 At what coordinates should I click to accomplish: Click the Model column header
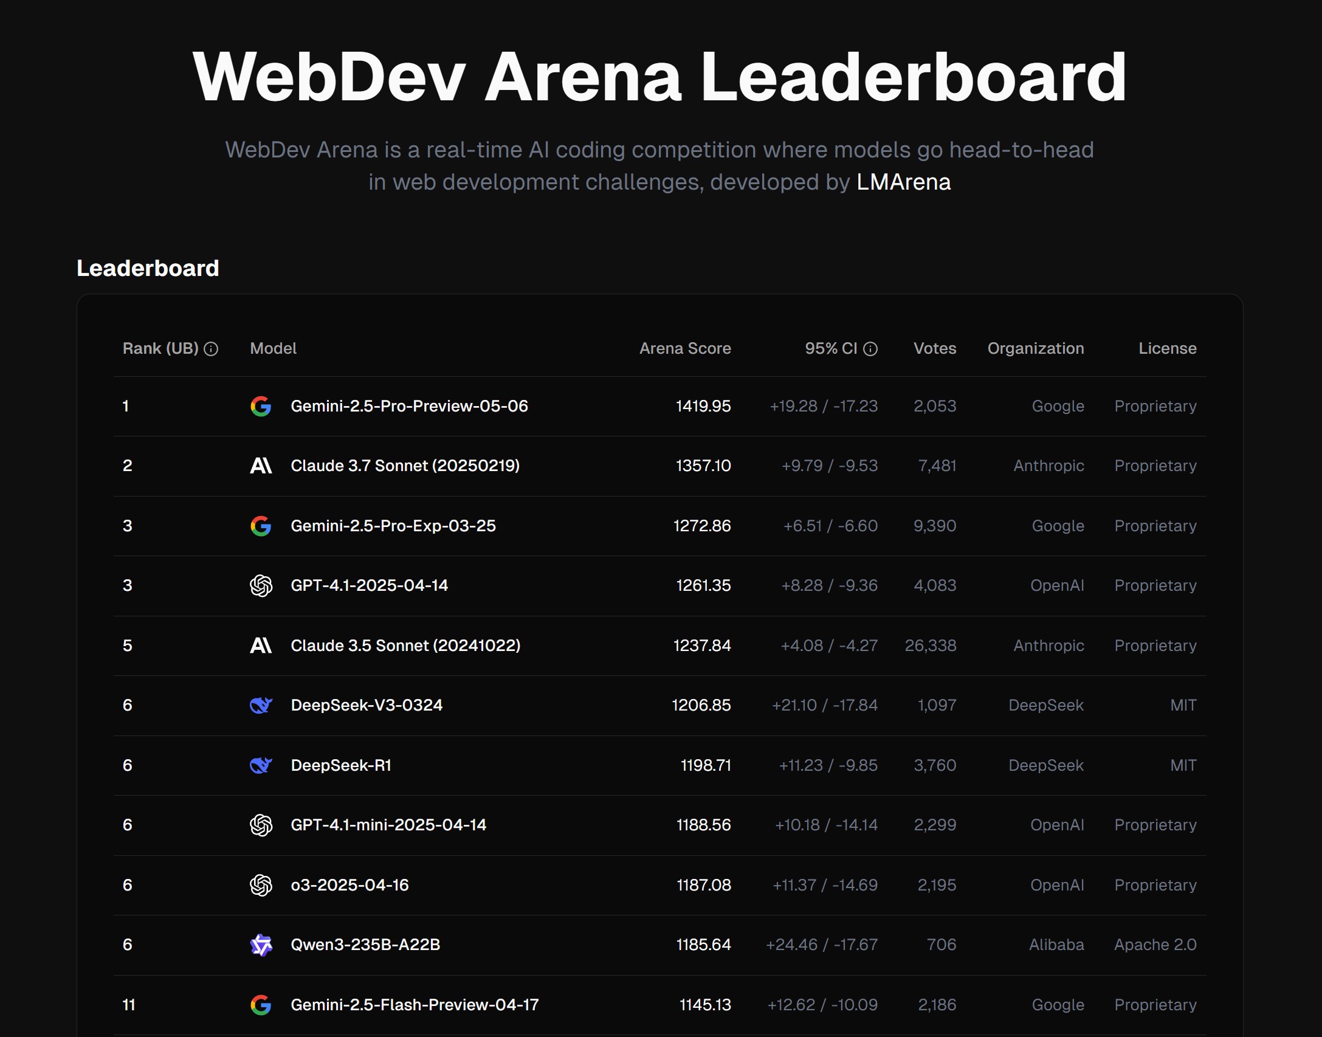(x=273, y=348)
